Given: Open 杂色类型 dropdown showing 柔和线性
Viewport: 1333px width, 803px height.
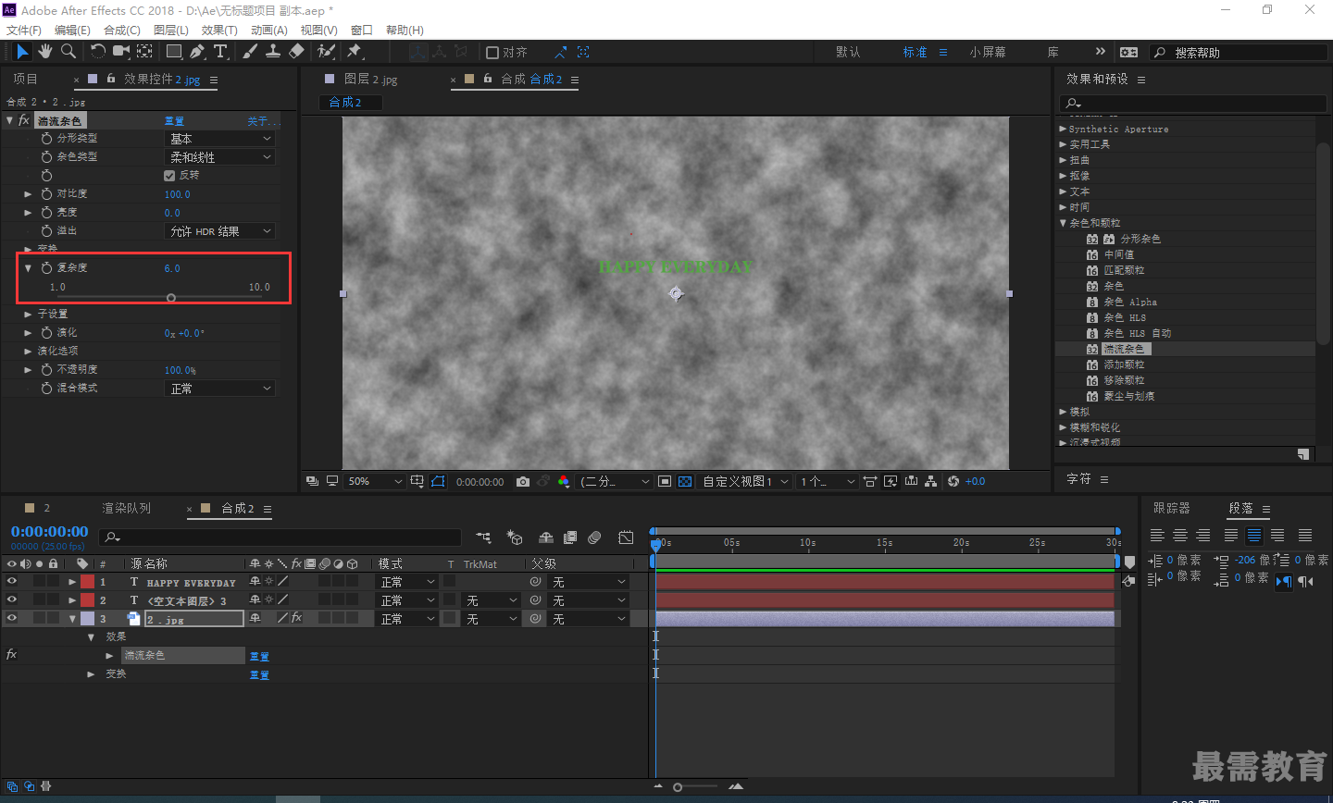Looking at the screenshot, I should tap(219, 157).
